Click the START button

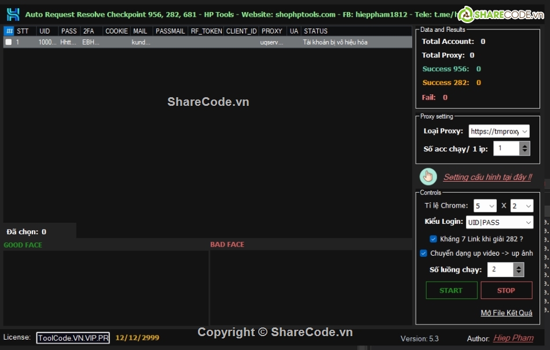(452, 290)
